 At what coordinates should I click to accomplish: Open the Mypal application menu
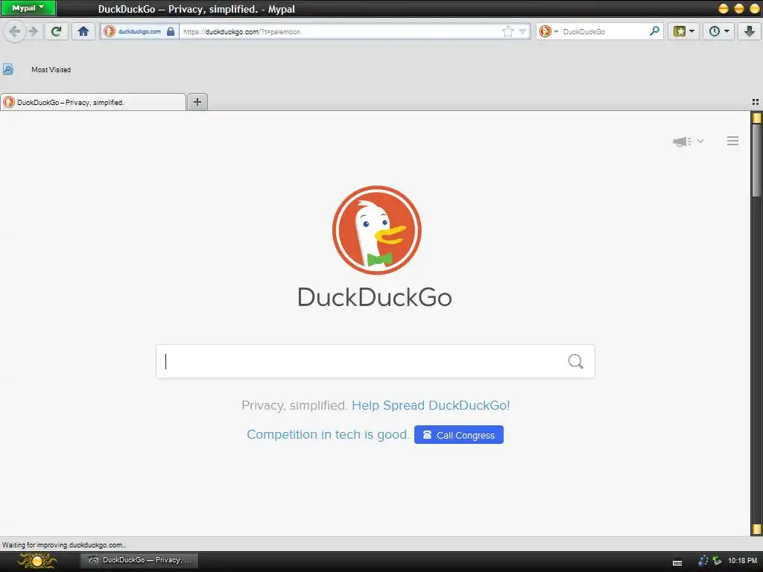(28, 7)
